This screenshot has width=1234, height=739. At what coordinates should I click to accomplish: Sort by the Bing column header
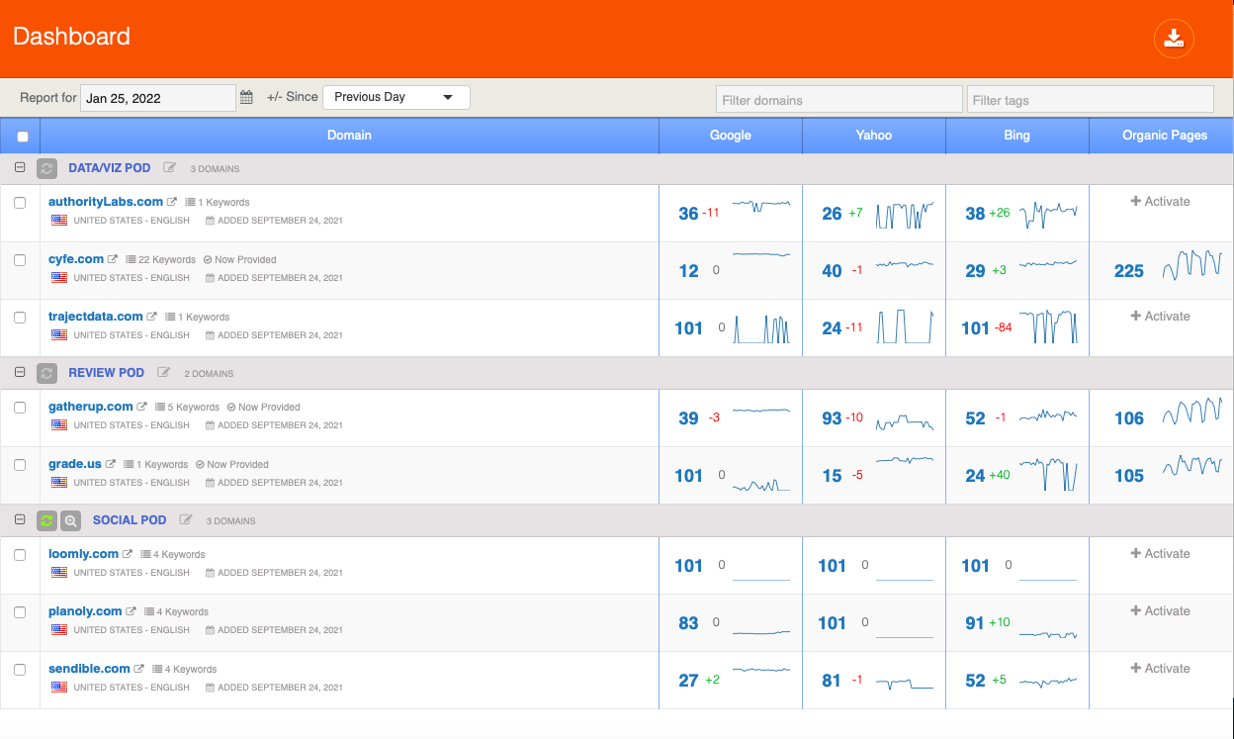pyautogui.click(x=1016, y=136)
